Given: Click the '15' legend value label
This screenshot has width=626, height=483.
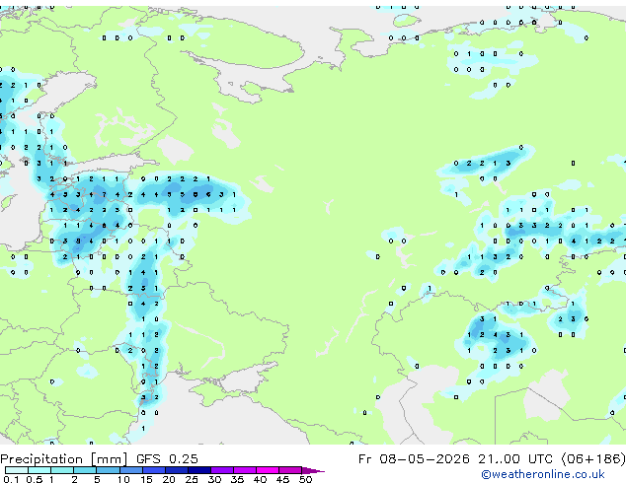Looking at the screenshot, I should click(146, 479).
